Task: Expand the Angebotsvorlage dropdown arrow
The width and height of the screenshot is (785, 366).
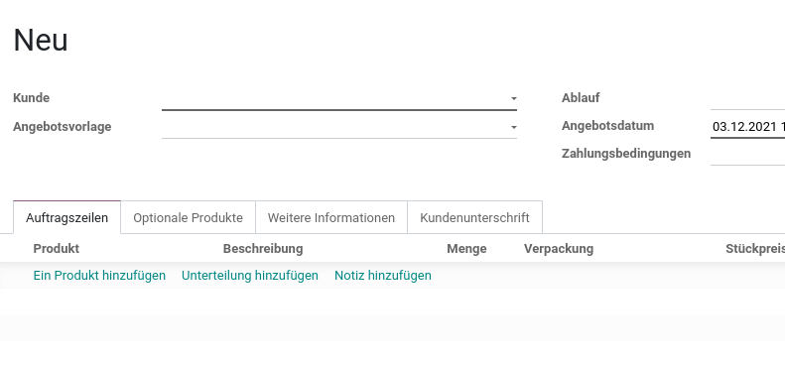Action: [514, 127]
